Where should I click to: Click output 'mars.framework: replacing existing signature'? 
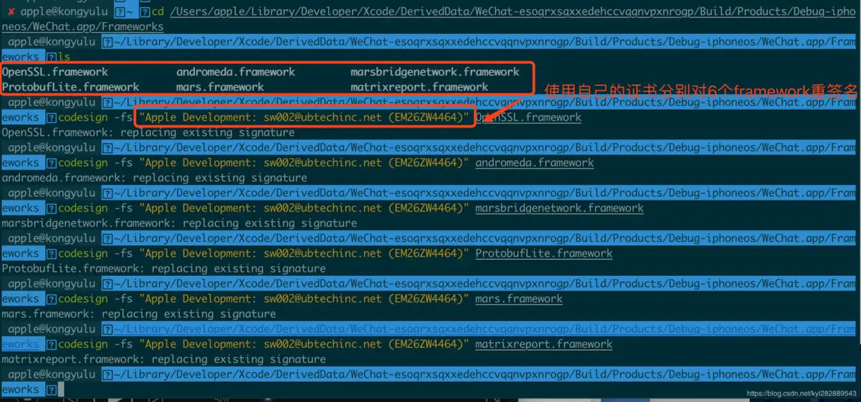click(138, 314)
